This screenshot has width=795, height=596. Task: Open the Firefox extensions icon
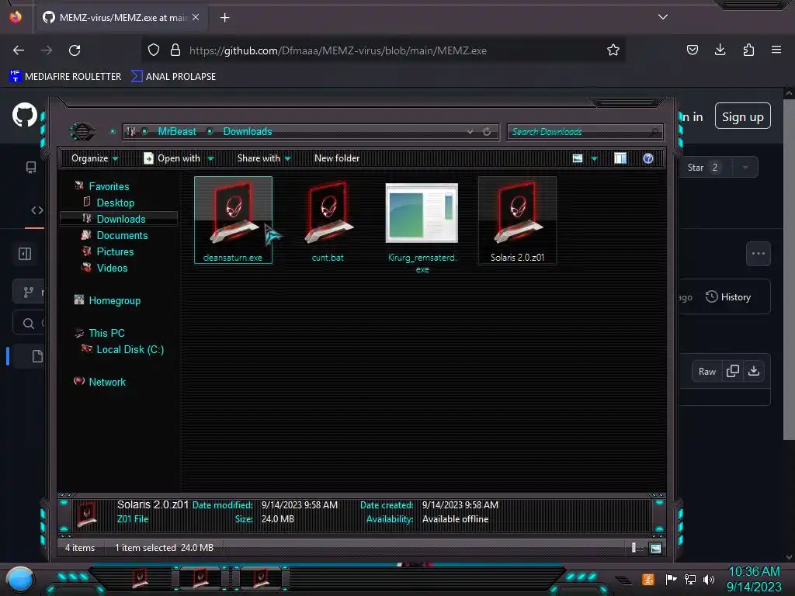pos(748,50)
